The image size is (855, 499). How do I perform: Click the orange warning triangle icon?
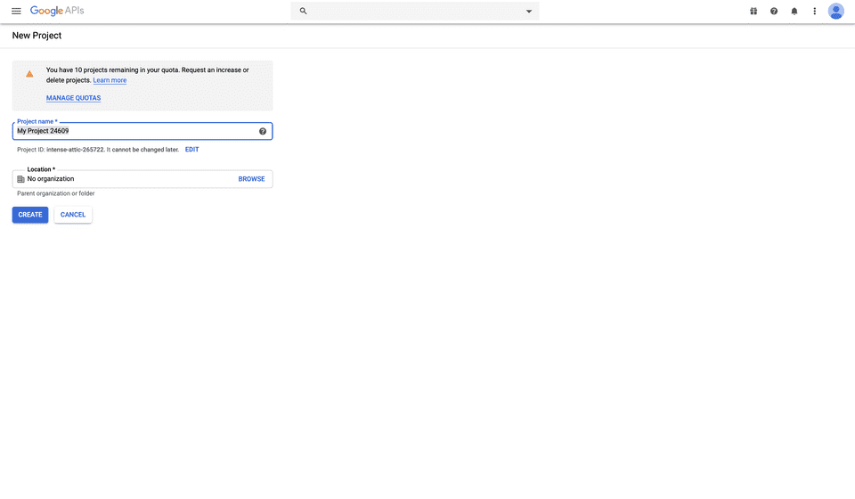click(29, 74)
